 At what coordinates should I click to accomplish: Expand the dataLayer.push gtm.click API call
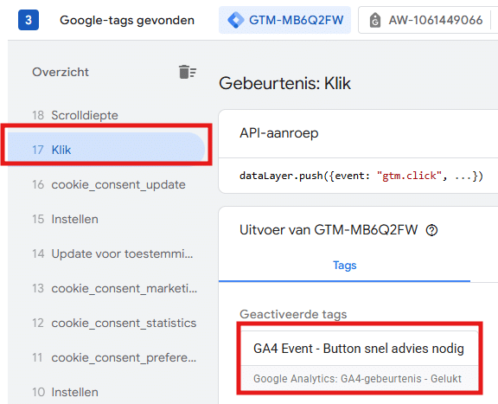pos(361,176)
